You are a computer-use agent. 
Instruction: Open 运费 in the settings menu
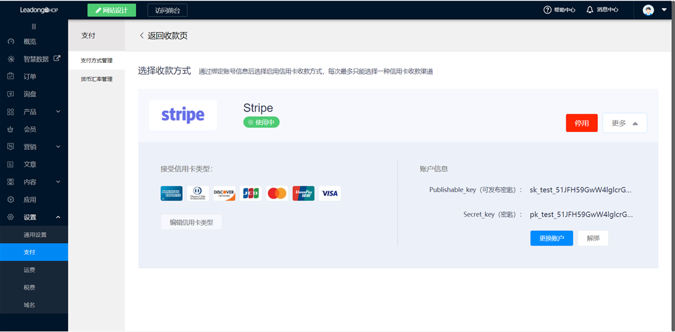pos(30,270)
